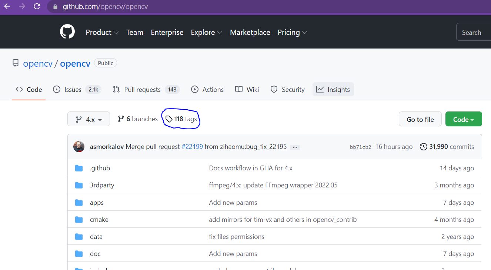The height and width of the screenshot is (270, 491).
Task: Switch to the Insights tab
Action: 333,89
